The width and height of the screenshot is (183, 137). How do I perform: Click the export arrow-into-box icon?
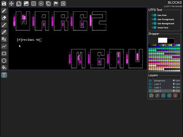click(x=63, y=3)
